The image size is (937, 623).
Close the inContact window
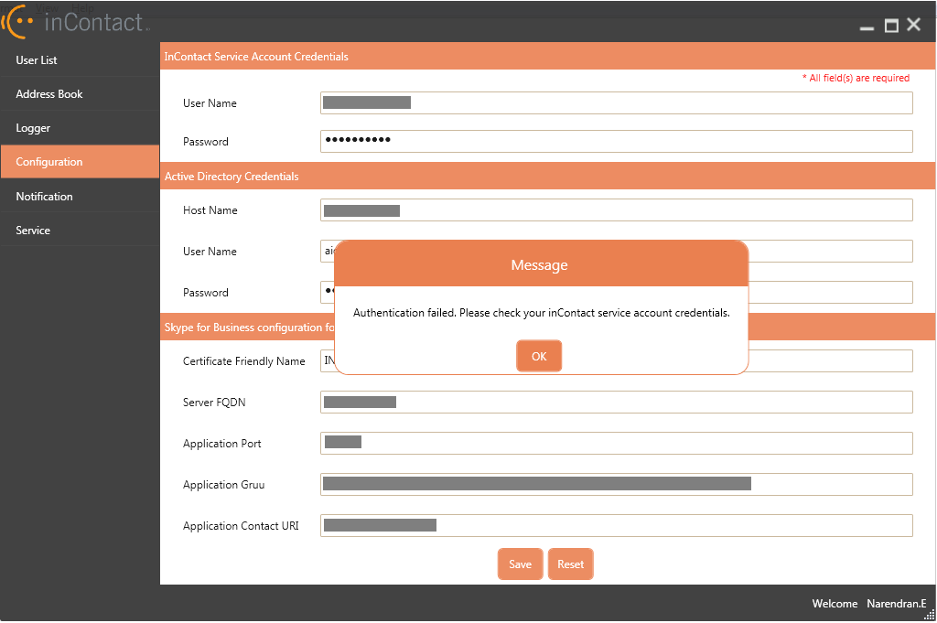(x=914, y=25)
